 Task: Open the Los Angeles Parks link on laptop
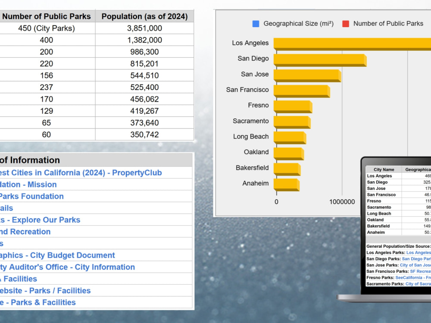[x=419, y=253]
